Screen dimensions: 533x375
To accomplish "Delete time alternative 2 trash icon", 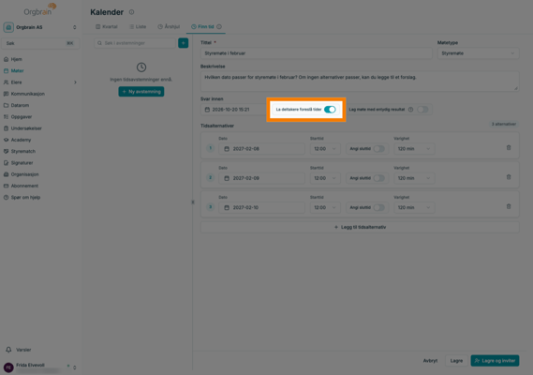I will coord(509,177).
